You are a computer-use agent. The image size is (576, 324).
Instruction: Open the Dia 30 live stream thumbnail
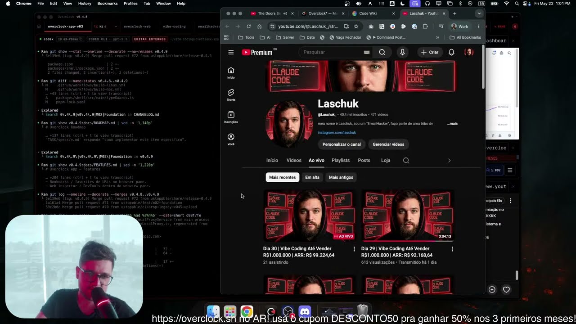pos(309,216)
